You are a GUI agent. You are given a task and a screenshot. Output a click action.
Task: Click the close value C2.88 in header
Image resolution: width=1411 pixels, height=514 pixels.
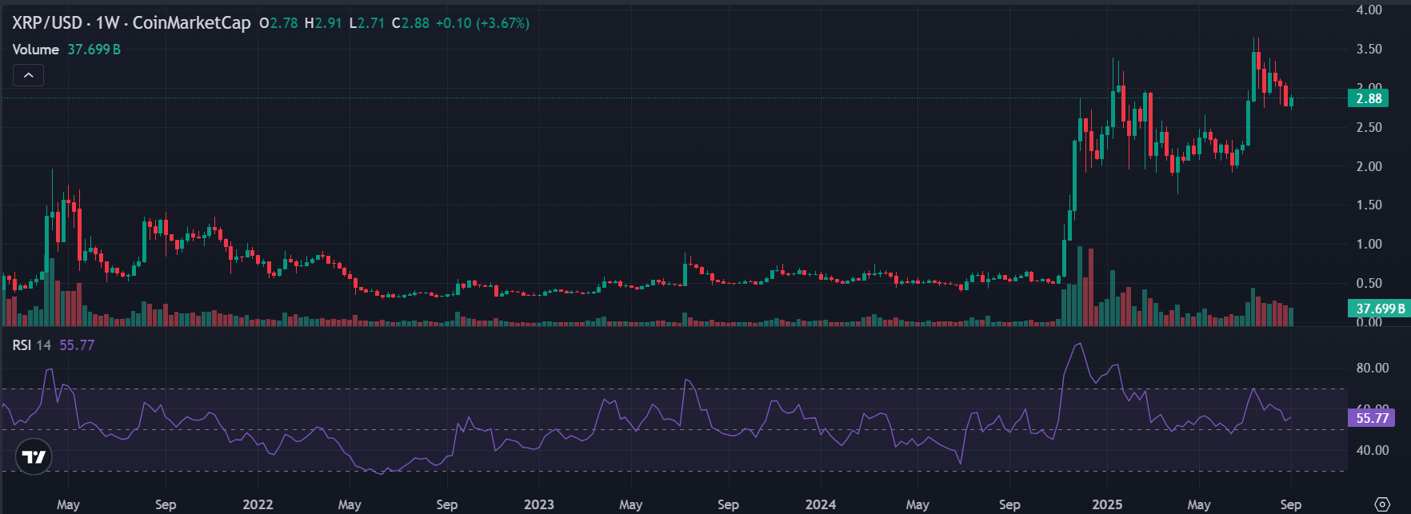(410, 23)
